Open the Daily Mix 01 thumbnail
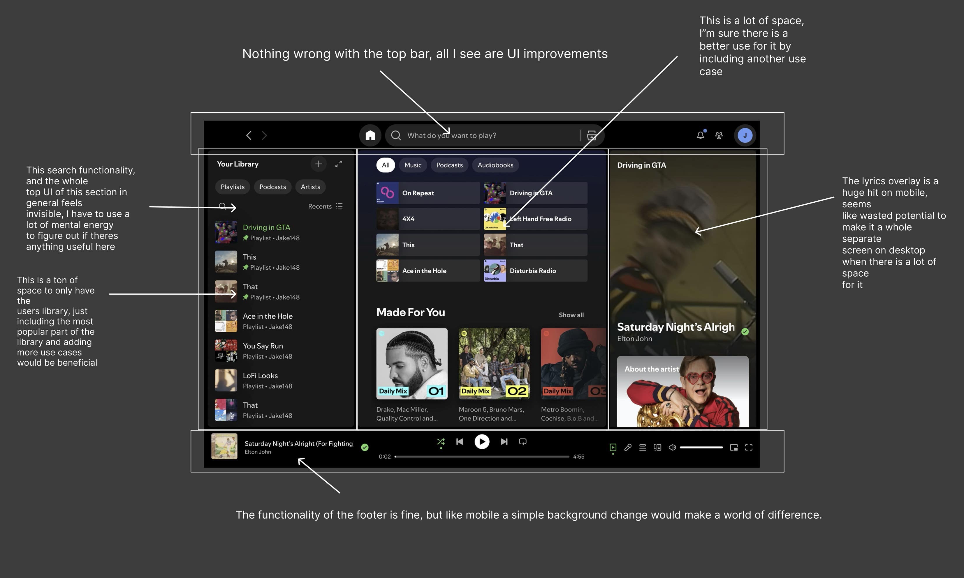This screenshot has height=578, width=964. 412,363
